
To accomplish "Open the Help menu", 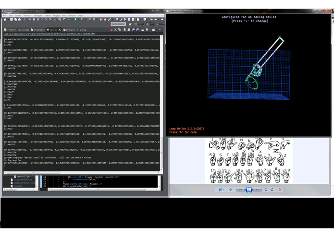I will 81,15.
